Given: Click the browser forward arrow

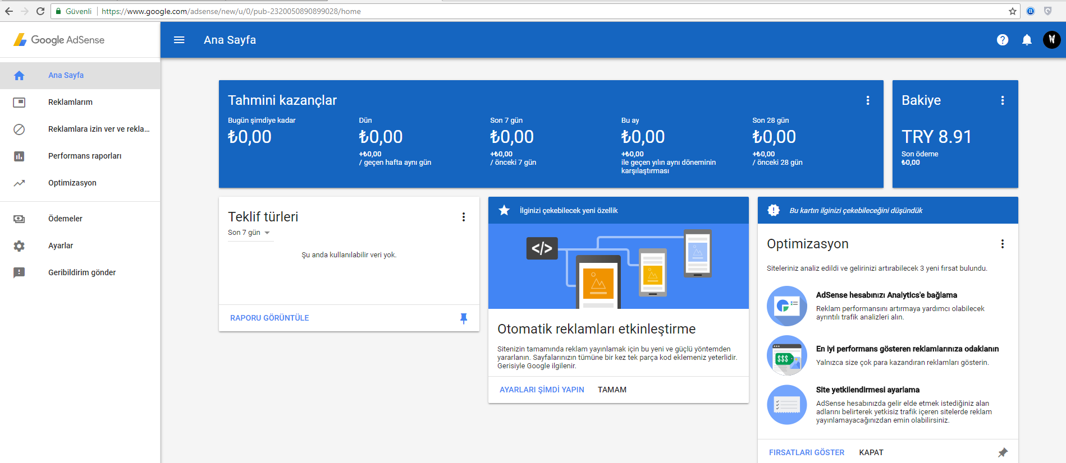Looking at the screenshot, I should pos(25,11).
